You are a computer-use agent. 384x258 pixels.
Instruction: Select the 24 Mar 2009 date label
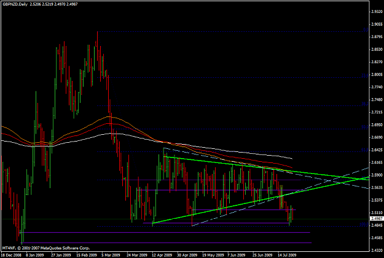tap(137, 255)
